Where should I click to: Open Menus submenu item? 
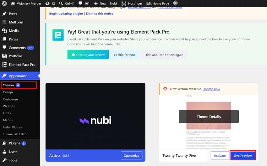point(8,120)
